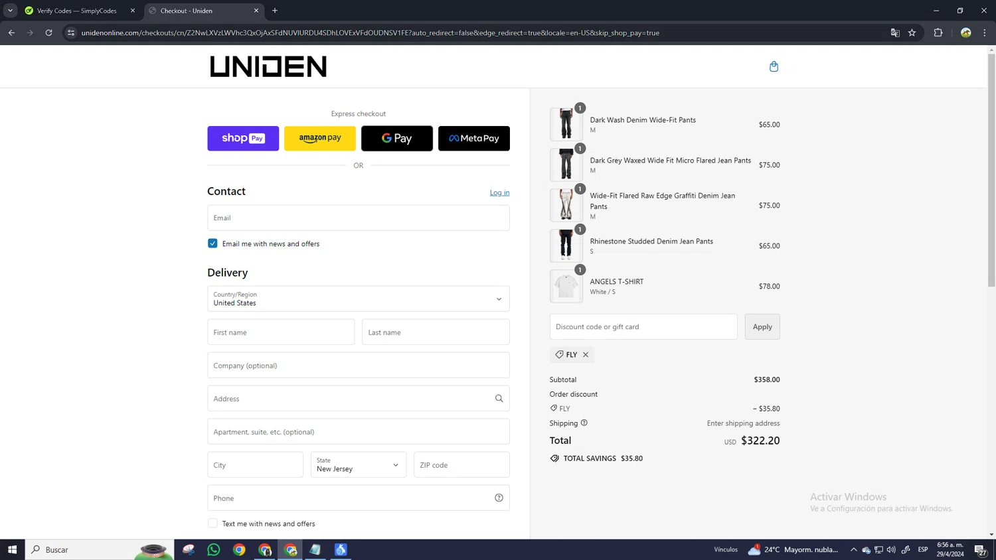Image resolution: width=996 pixels, height=560 pixels.
Task: Open weather widget showing 24°C
Action: coord(793,549)
